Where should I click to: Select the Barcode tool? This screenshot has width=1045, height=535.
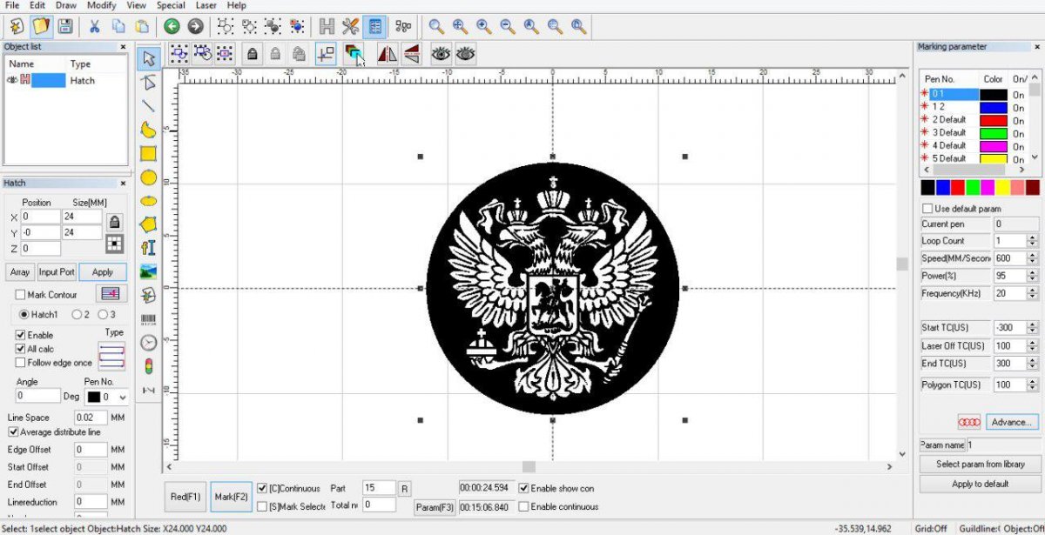[148, 318]
